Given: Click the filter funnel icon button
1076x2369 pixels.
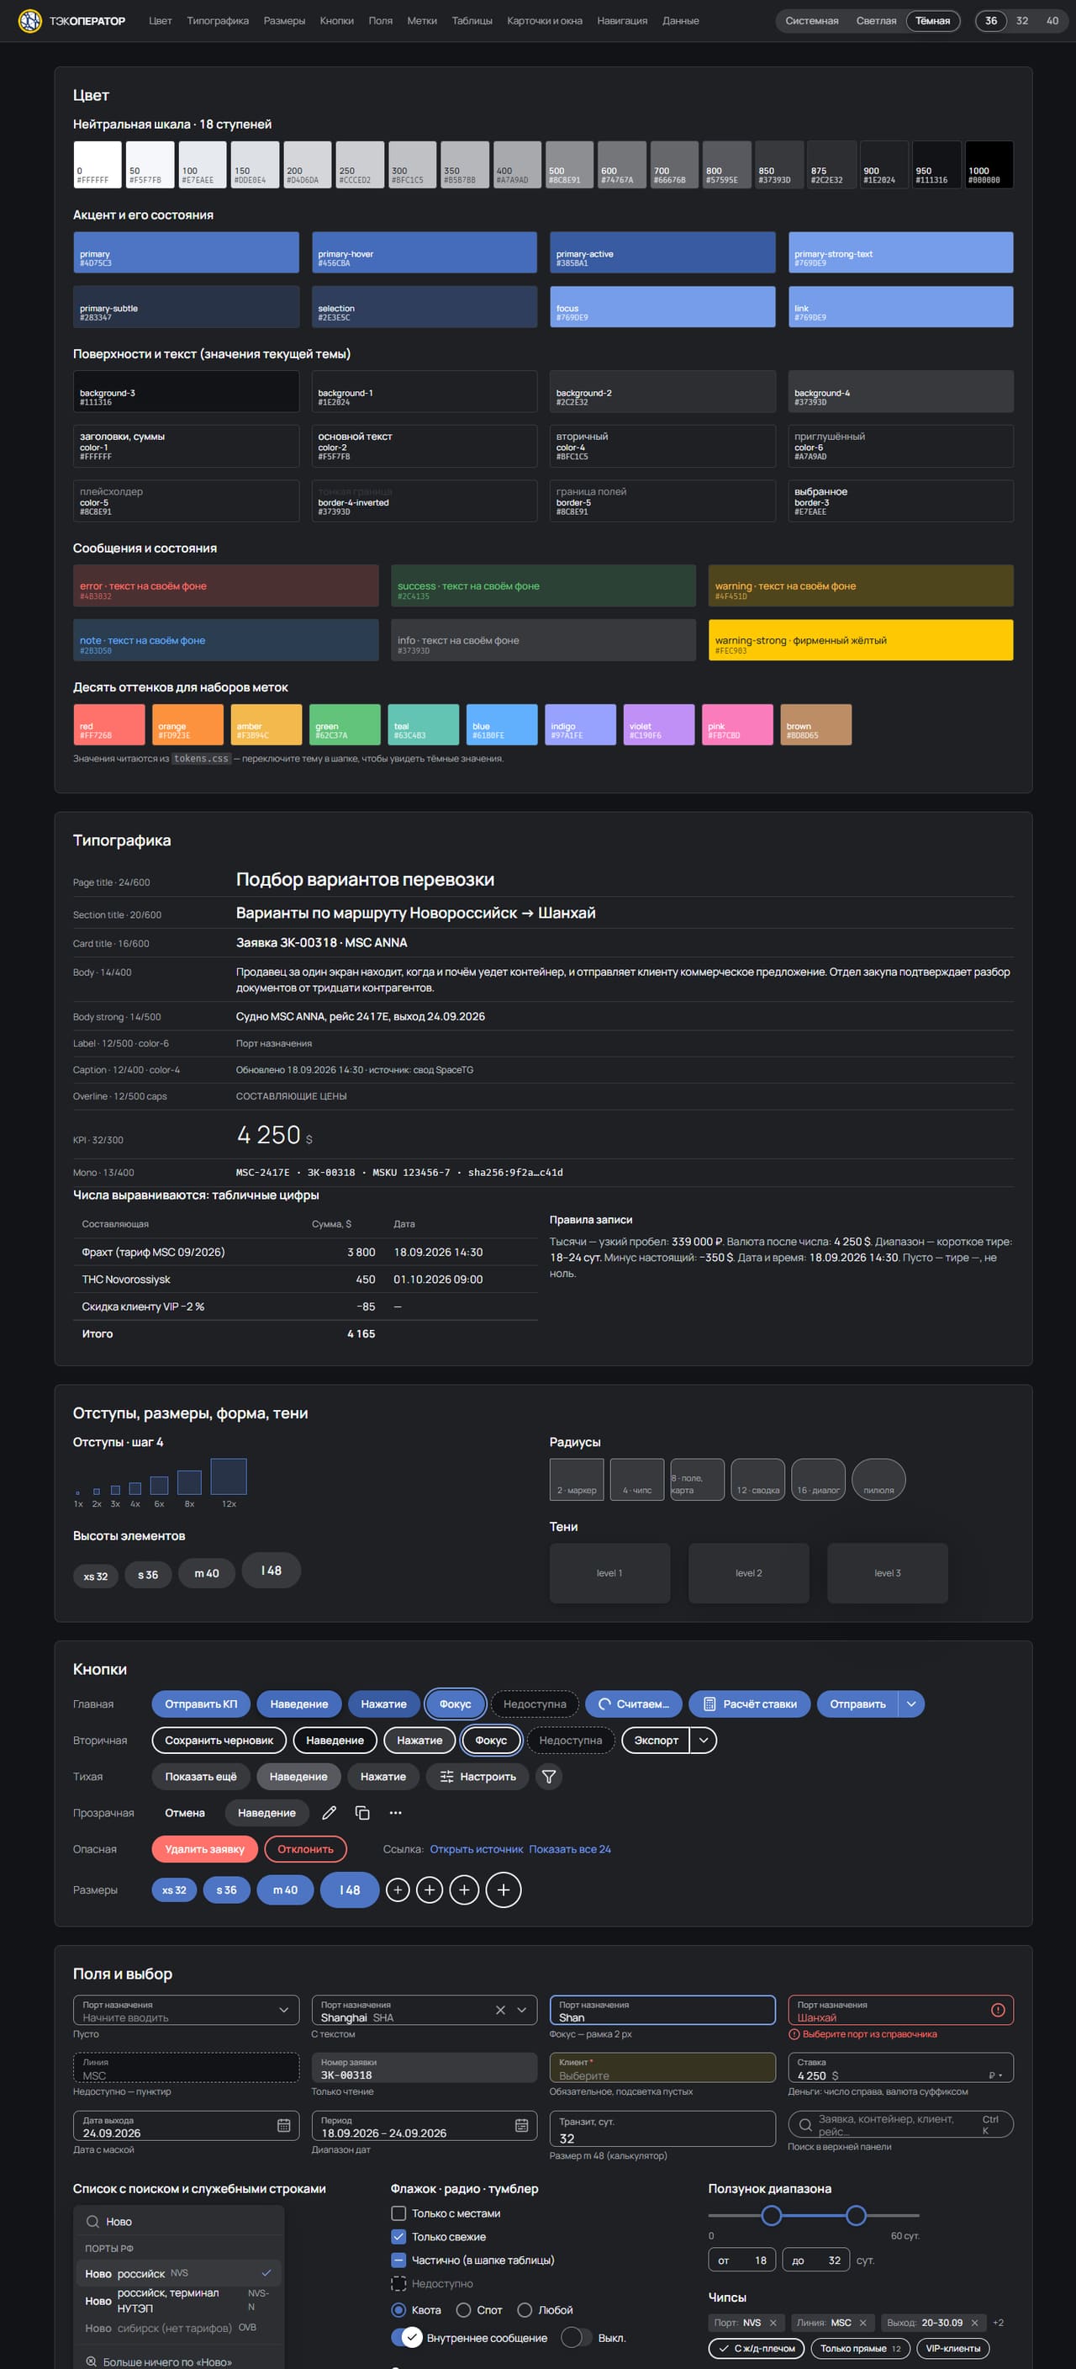Looking at the screenshot, I should (549, 1777).
